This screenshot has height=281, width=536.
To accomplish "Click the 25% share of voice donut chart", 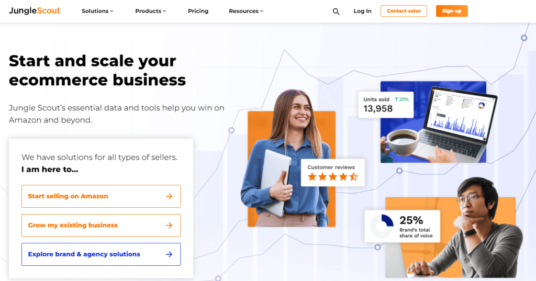I will click(x=382, y=226).
